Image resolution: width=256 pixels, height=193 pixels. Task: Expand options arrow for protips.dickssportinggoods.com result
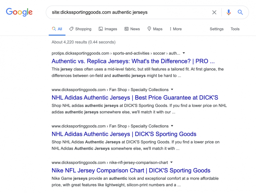point(184,53)
